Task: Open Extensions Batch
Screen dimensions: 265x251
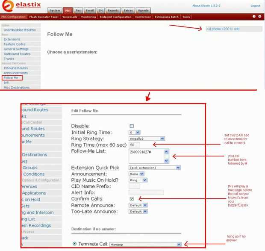Action: [167, 17]
